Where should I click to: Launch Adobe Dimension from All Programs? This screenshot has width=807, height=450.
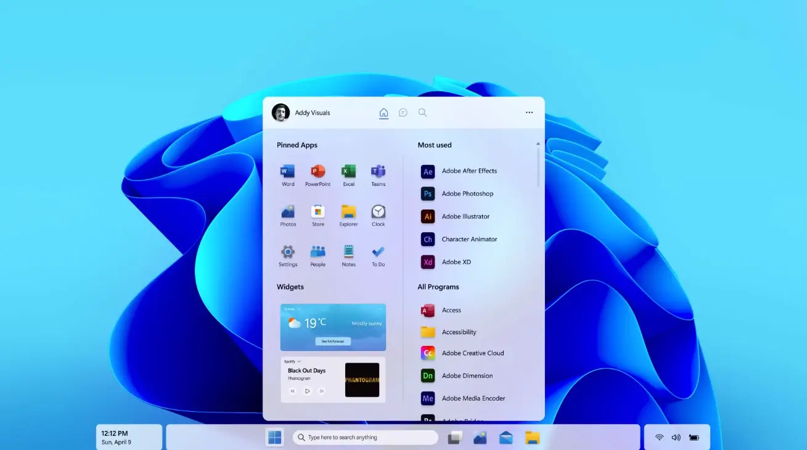(x=457, y=376)
